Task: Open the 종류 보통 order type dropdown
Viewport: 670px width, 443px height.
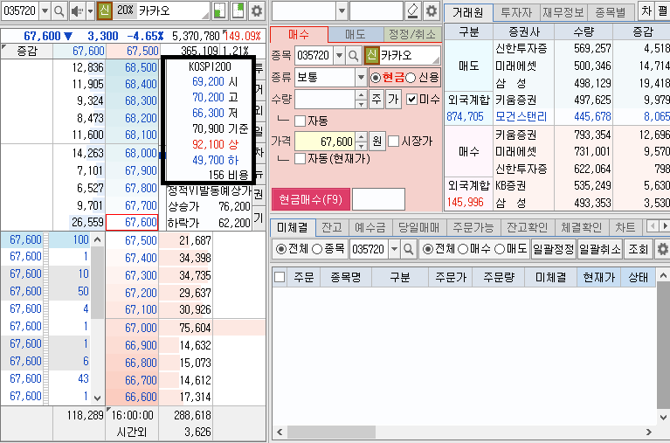Action: click(x=361, y=78)
